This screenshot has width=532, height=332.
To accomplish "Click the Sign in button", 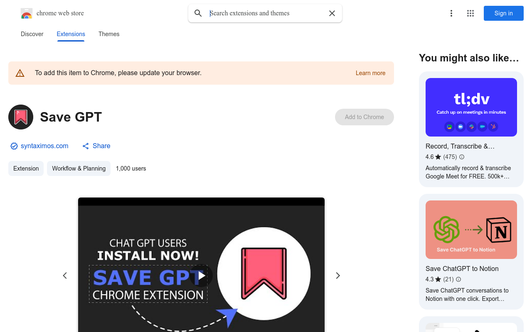I will pos(504,13).
